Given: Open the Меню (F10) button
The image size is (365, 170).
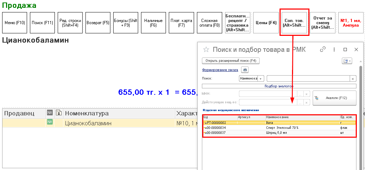Looking at the screenshot, I should (15, 23).
